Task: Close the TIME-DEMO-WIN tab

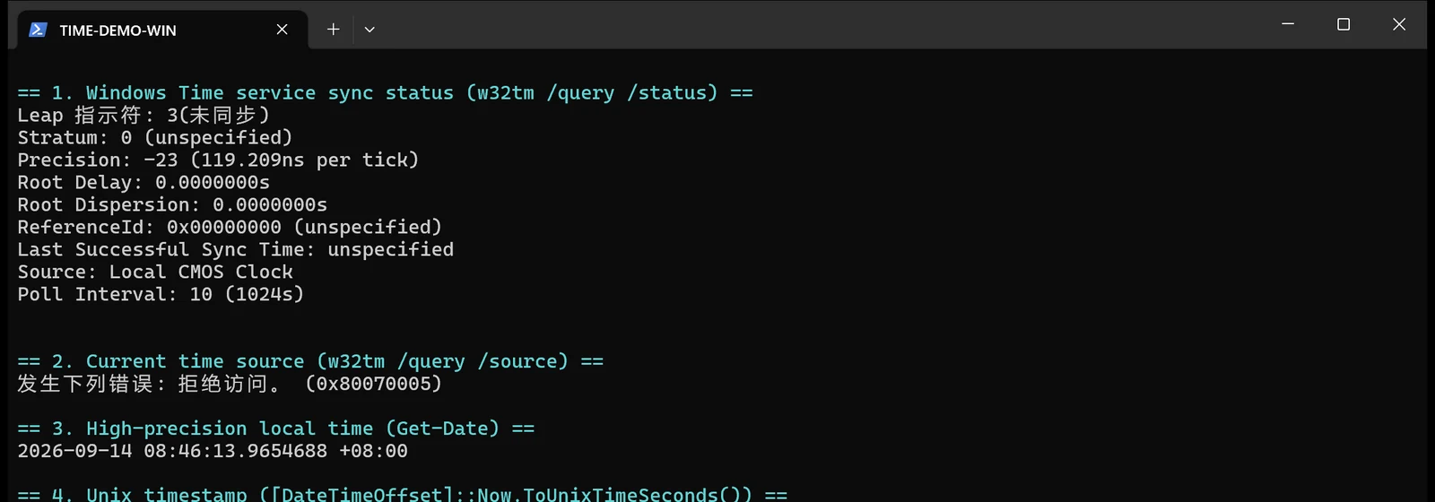Action: 282,30
